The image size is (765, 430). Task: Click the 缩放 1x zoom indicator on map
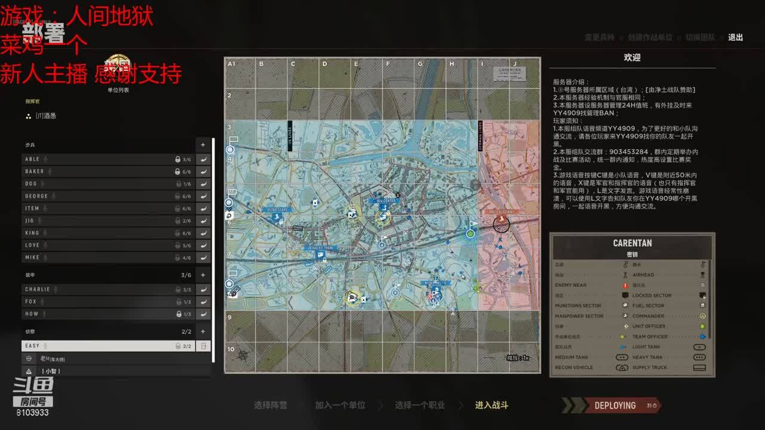point(518,358)
